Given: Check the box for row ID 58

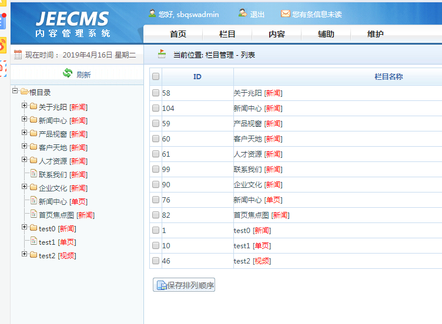Looking at the screenshot, I should [156, 93].
